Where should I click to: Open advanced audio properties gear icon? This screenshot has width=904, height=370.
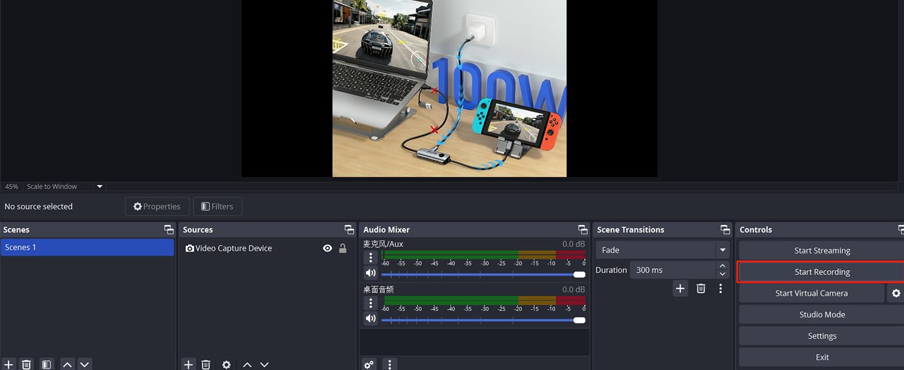coord(369,364)
